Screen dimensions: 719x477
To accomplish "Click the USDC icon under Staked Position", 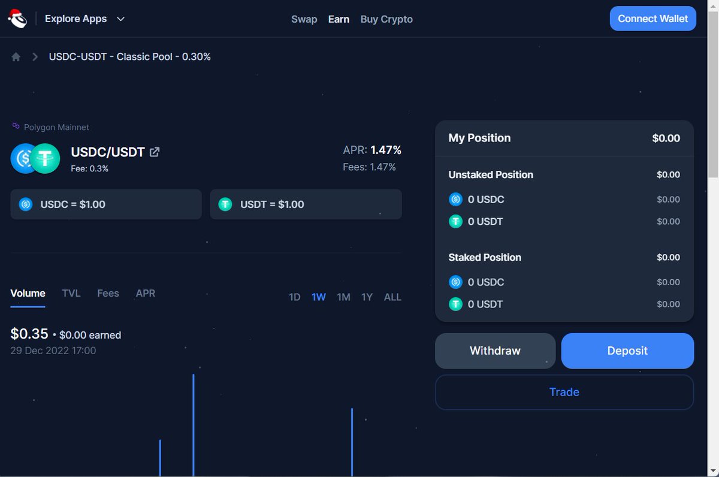I will (455, 282).
